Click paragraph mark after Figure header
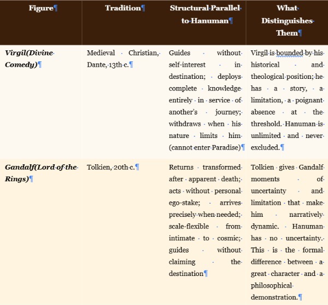Viewport: 328px width, 305px height. [55, 8]
